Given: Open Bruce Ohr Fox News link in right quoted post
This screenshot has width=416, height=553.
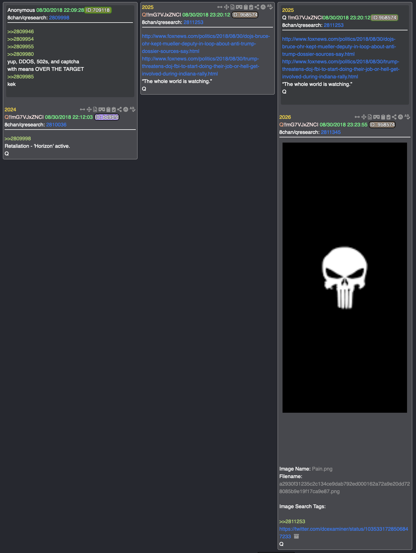Looking at the screenshot, I should click(x=339, y=47).
